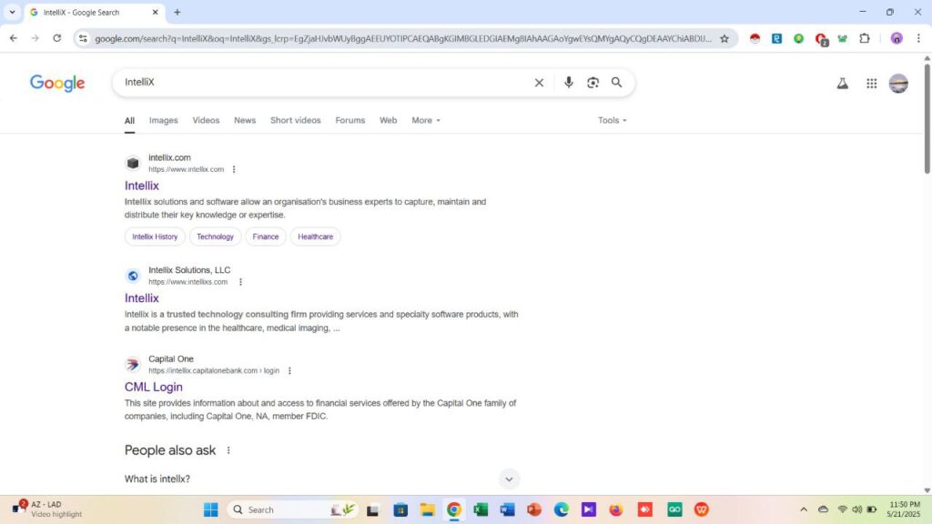Switch to the Short videos tab

(296, 120)
